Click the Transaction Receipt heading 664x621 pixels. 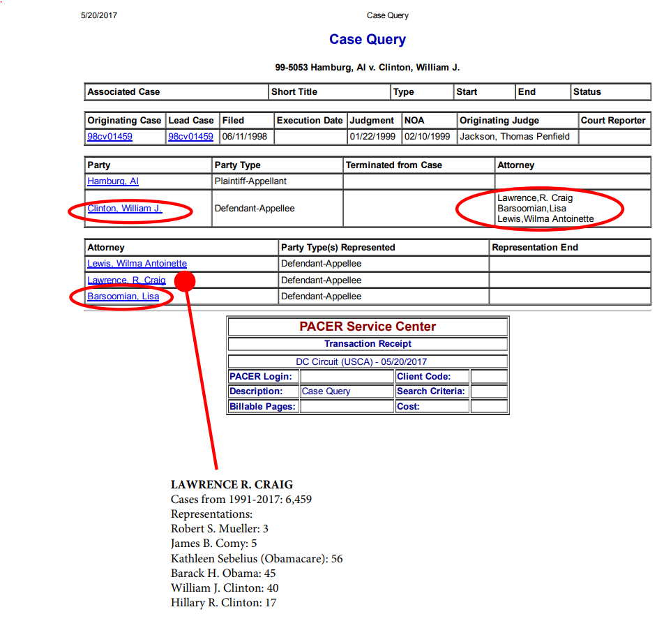point(368,343)
